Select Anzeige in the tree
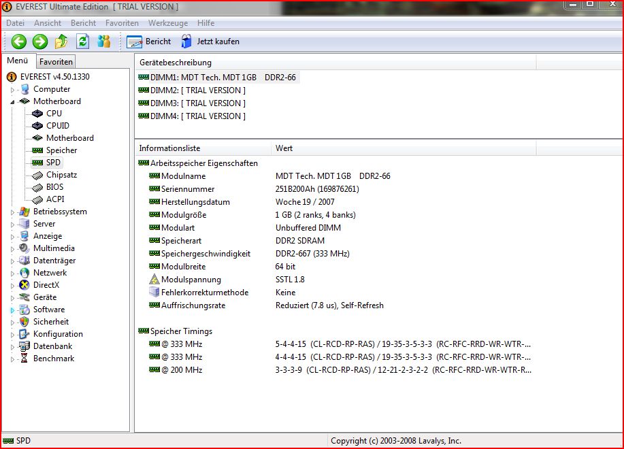The height and width of the screenshot is (449, 624). pos(48,236)
